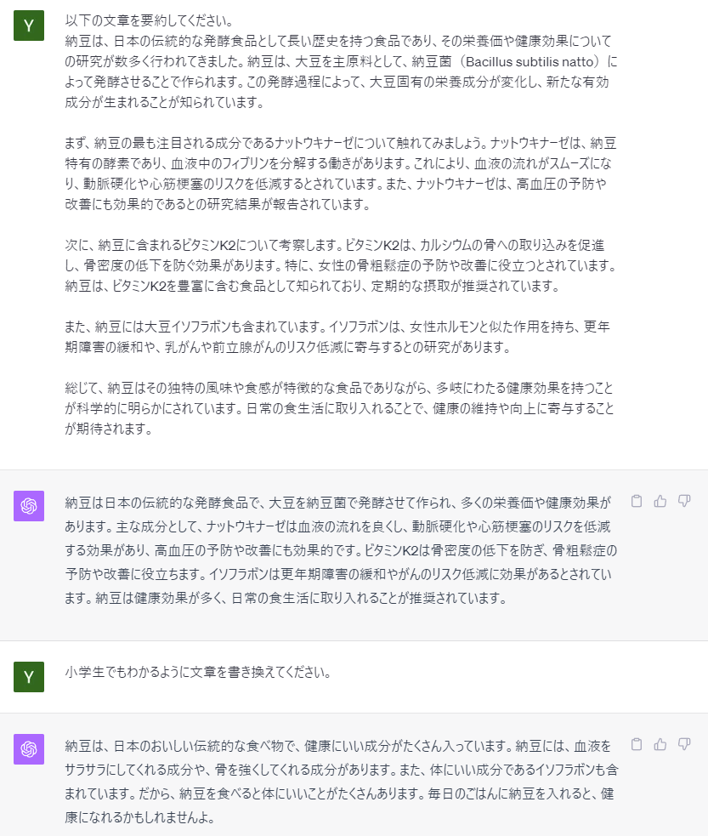This screenshot has width=708, height=836.
Task: Give thumbs down to the first summary response
Action: tap(684, 501)
